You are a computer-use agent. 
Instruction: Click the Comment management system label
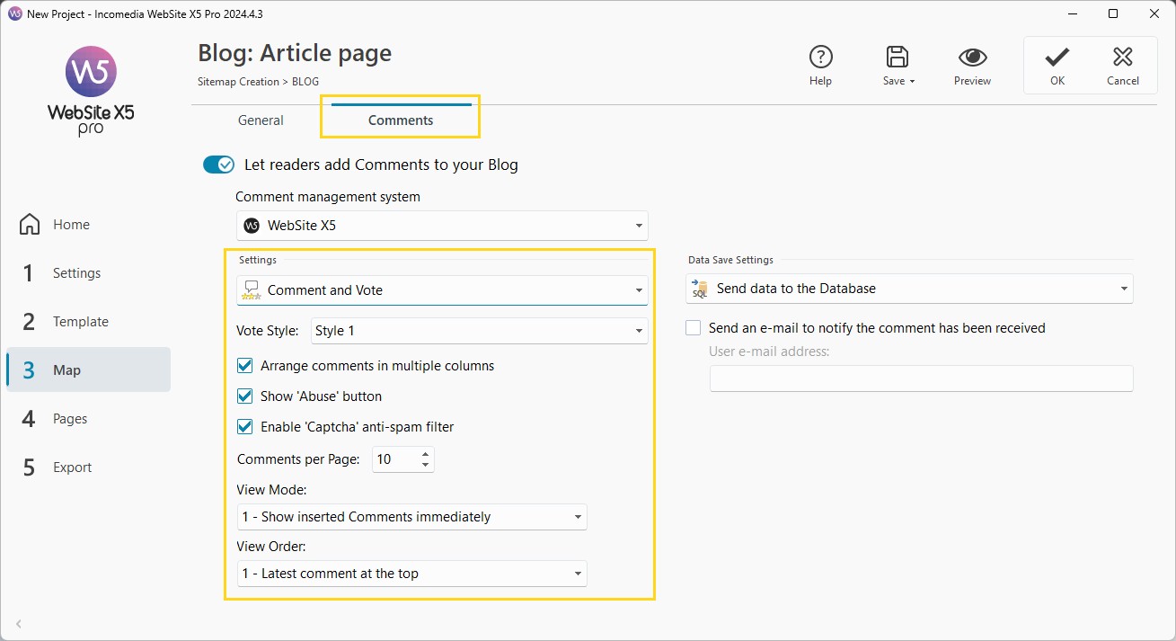click(328, 197)
